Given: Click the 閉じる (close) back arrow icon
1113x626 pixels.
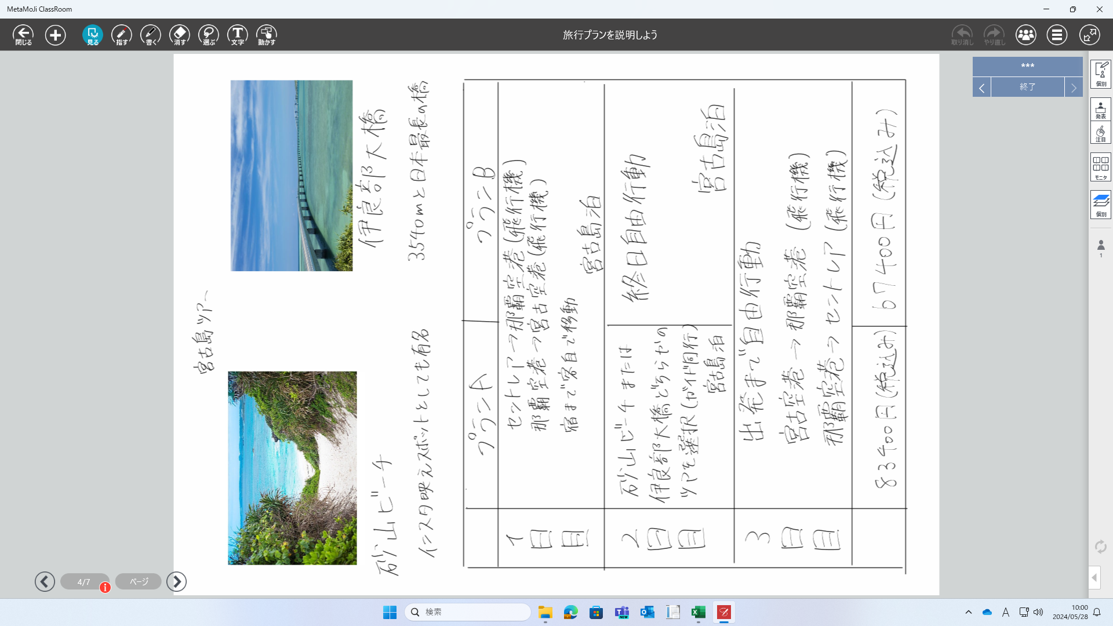Looking at the screenshot, I should point(23,35).
